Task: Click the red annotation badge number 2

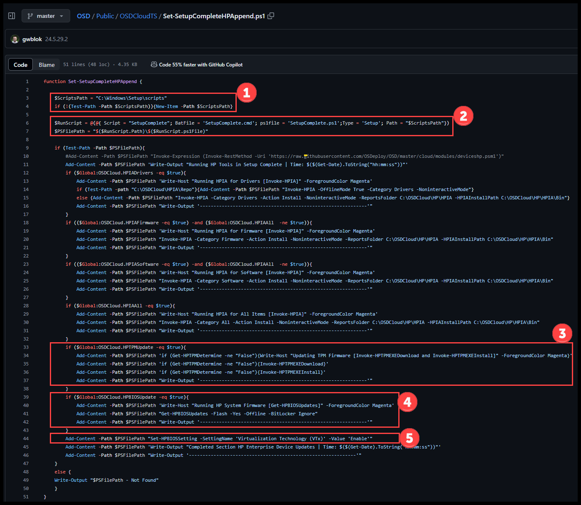Action: tap(463, 116)
